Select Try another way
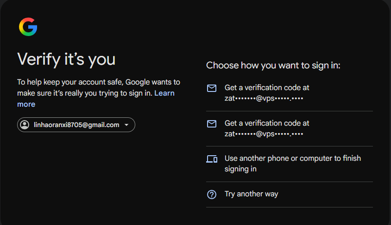Screen dimensions: 391x225 coord(290,195)
